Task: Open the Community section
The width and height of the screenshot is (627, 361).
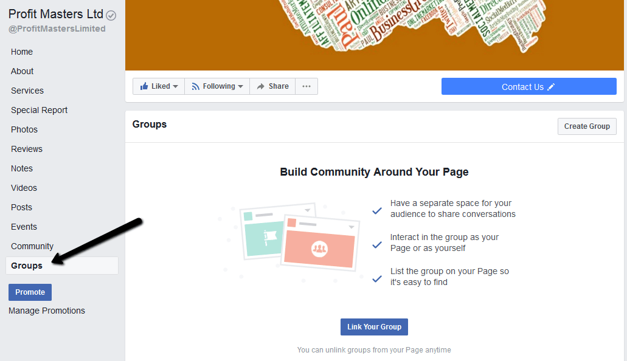Action: (32, 246)
